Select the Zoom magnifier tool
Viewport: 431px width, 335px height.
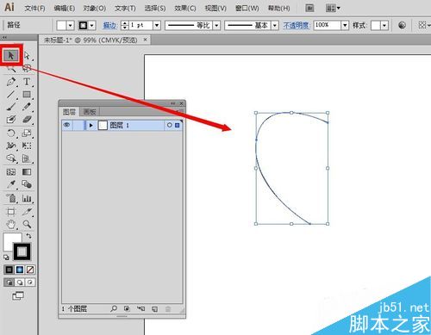[27, 224]
